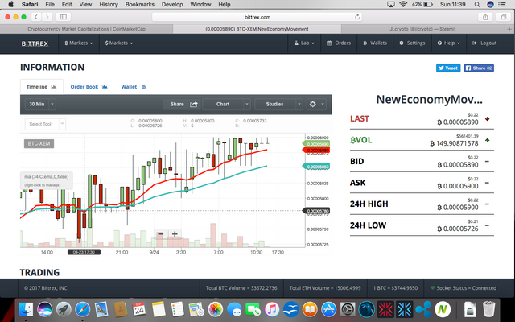Open App Store from the Dock

click(x=329, y=309)
